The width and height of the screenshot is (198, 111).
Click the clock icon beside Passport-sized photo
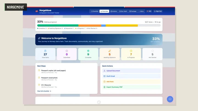[39, 78]
